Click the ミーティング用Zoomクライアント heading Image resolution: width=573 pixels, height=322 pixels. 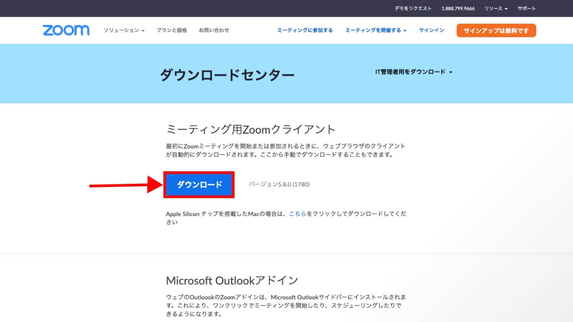tap(251, 130)
